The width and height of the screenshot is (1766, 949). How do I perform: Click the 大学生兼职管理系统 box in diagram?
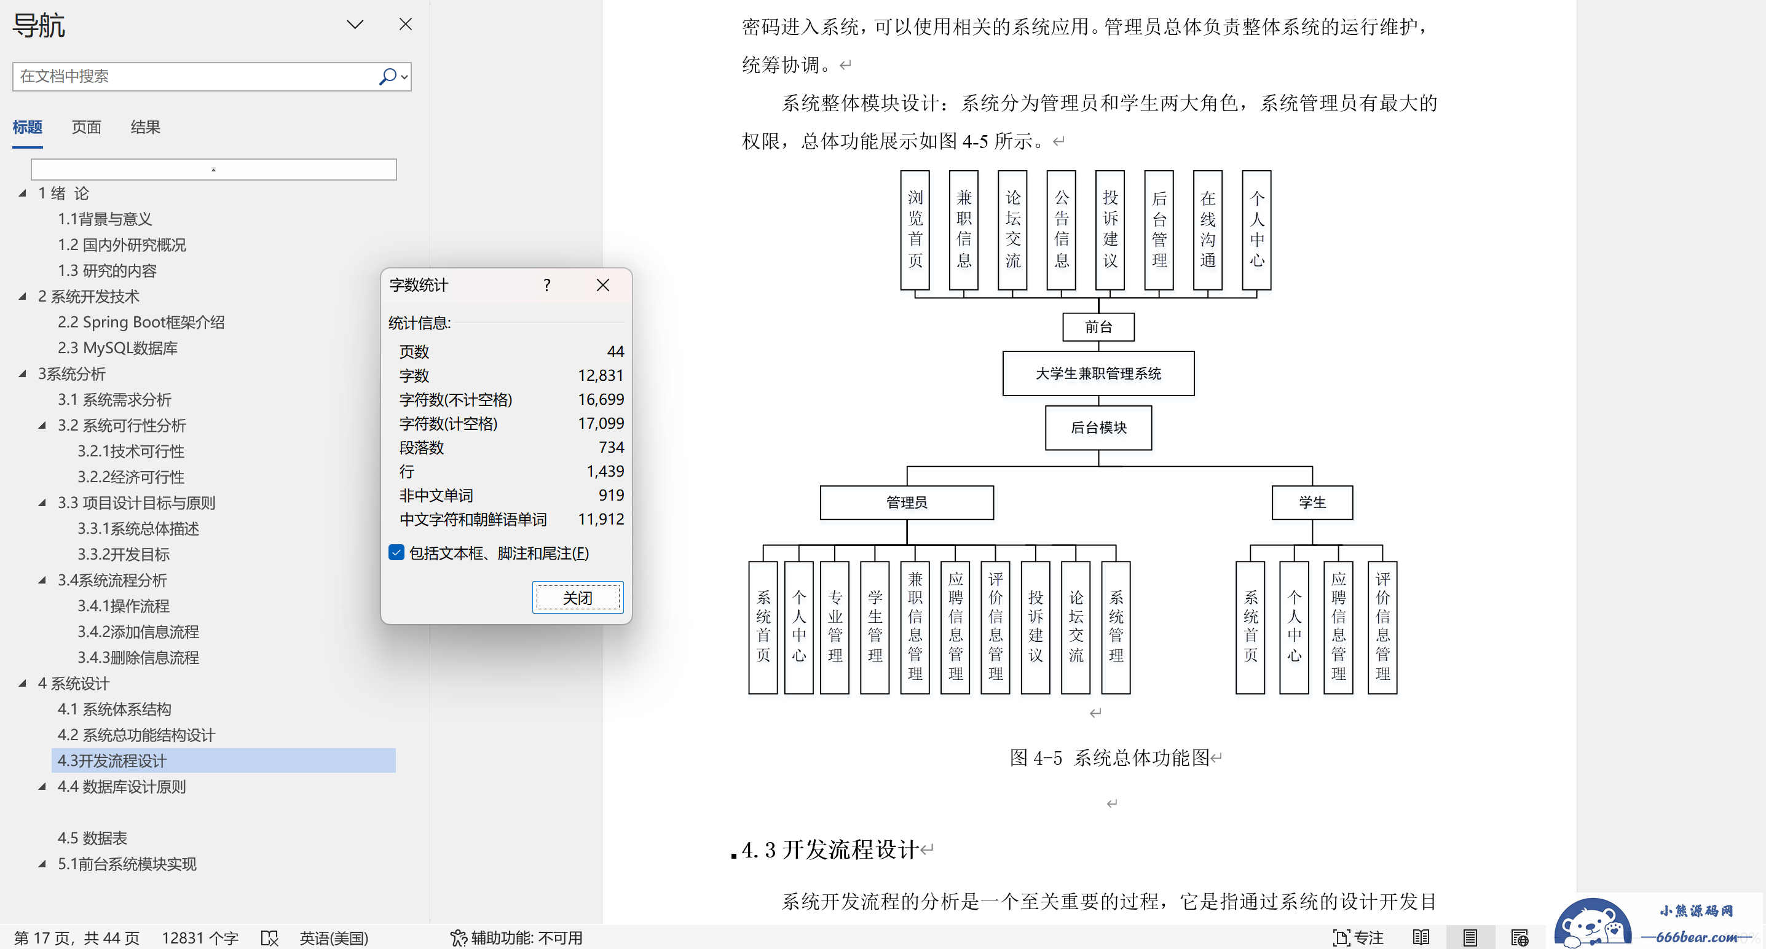1098,373
